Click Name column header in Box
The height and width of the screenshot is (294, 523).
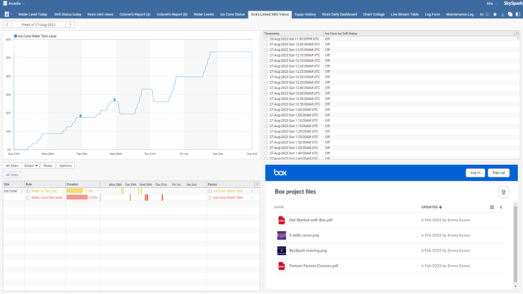pos(279,207)
